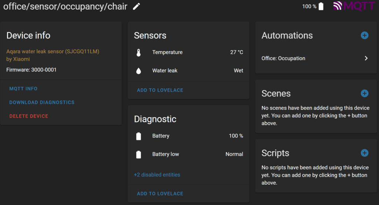Open Office: Occupation automation chevron
Image resolution: width=379 pixels, height=205 pixels.
(x=366, y=58)
